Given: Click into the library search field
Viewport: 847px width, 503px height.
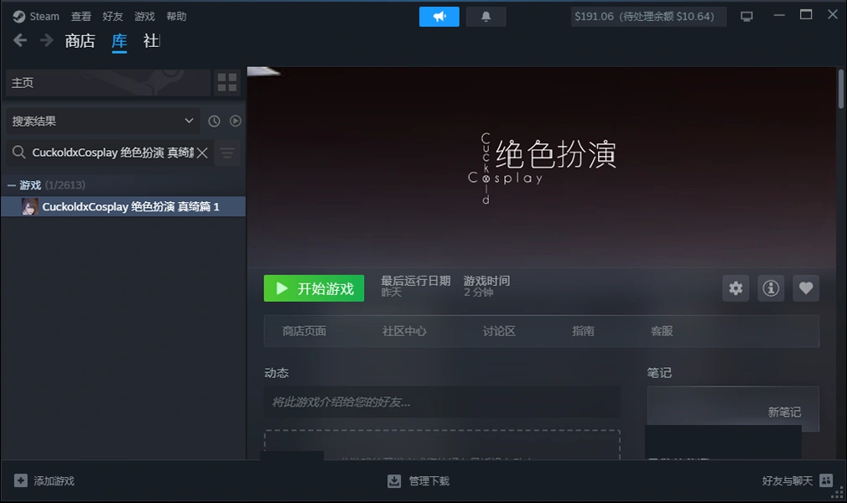Looking at the screenshot, I should (x=112, y=153).
